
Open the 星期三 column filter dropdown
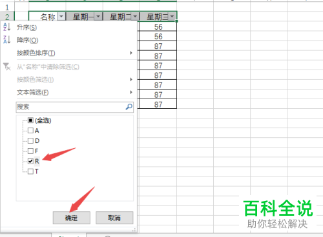tap(172, 17)
